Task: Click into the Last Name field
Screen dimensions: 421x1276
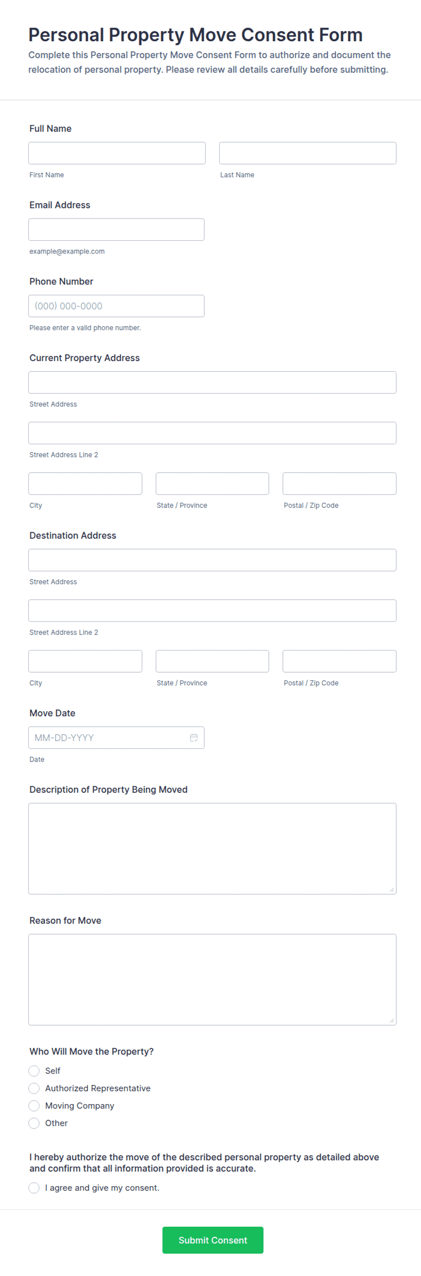Action: tap(308, 153)
